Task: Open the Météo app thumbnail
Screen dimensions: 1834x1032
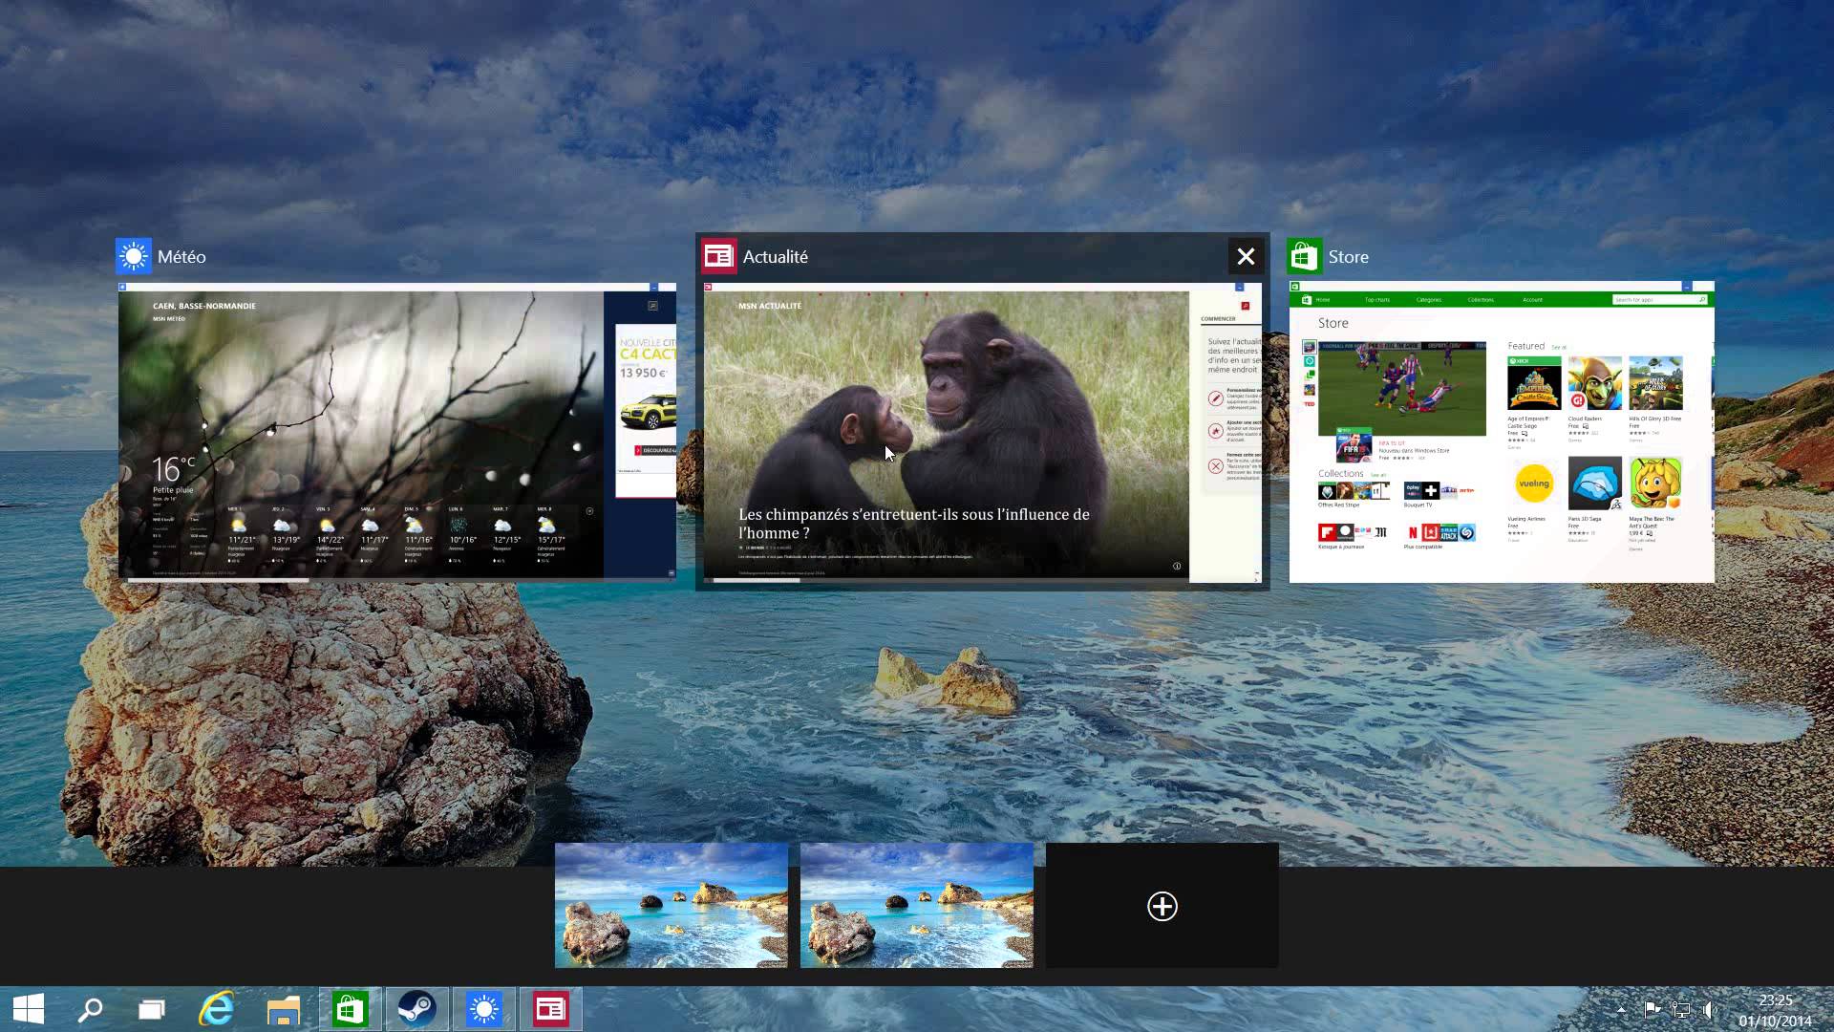Action: [x=396, y=430]
